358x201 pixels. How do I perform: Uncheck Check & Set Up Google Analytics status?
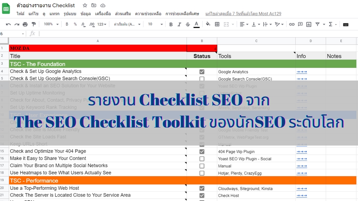click(x=202, y=72)
